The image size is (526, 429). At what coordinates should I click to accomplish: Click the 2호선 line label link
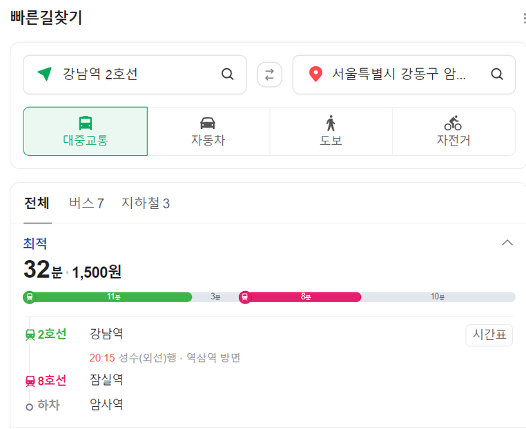46,334
